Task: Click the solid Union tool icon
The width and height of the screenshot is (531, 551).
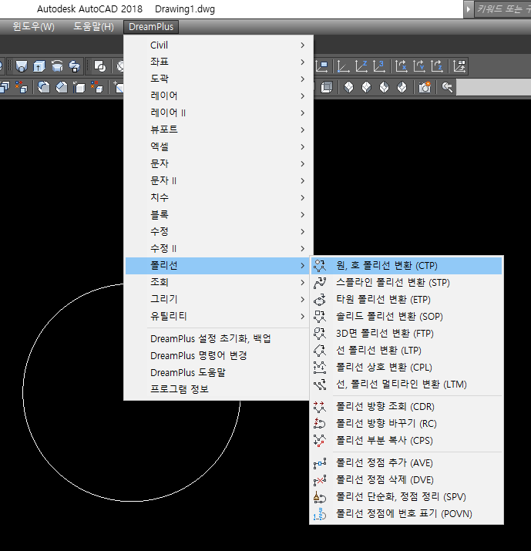Action: [100, 66]
